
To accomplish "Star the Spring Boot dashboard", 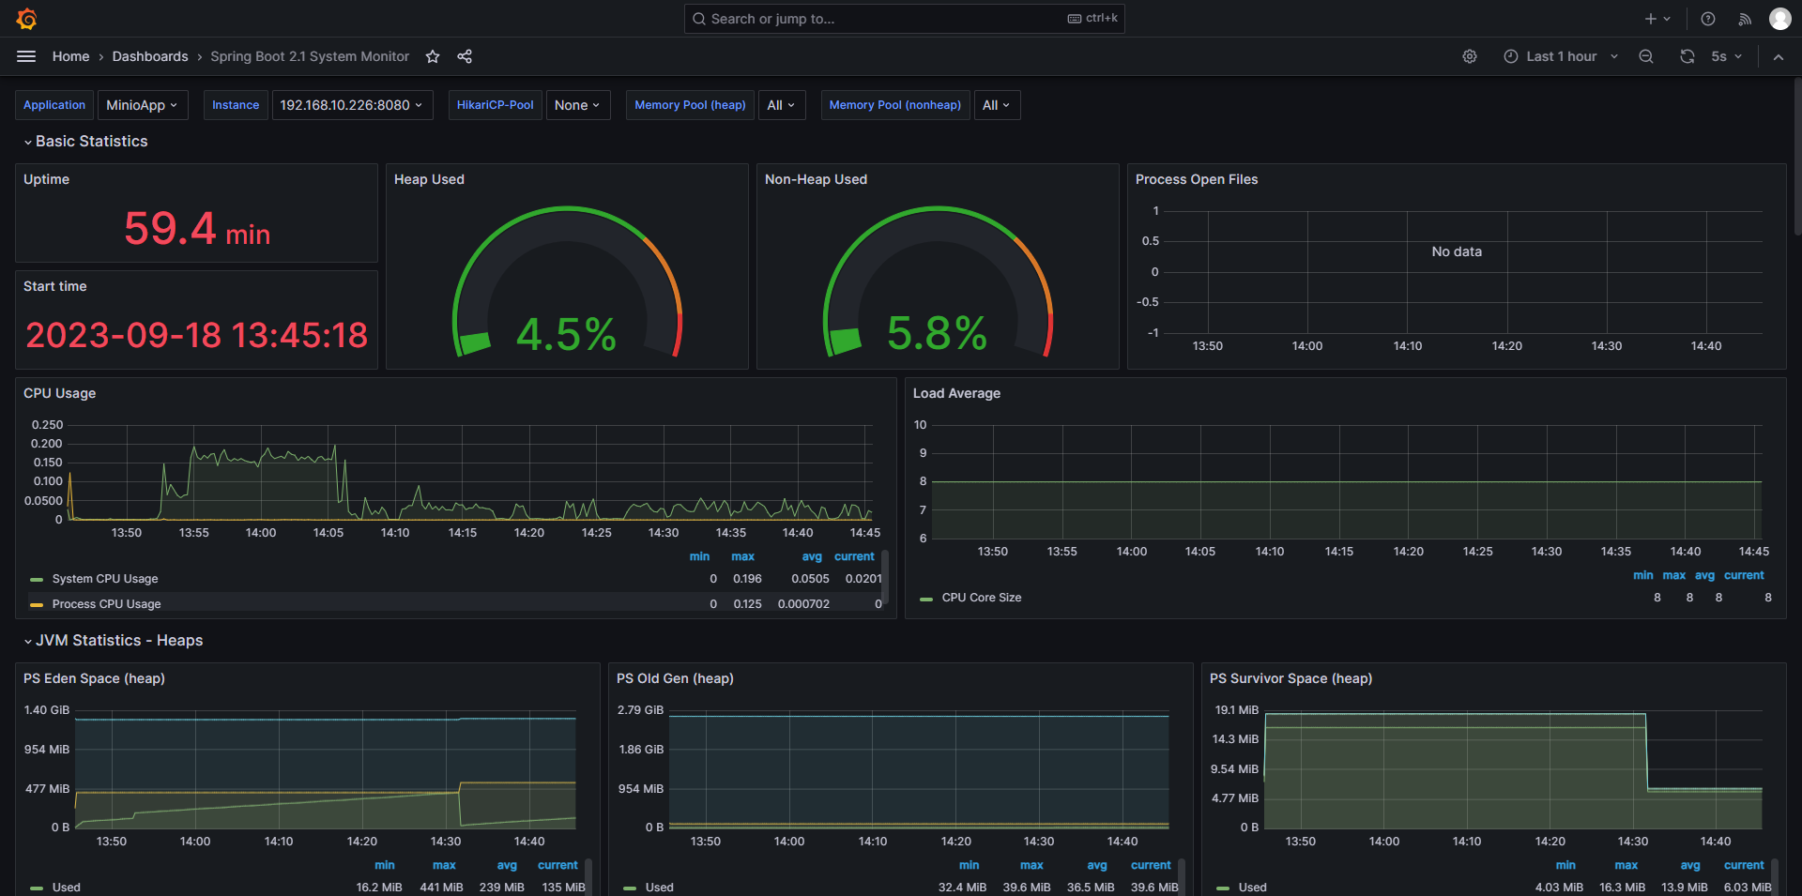I will [x=433, y=56].
